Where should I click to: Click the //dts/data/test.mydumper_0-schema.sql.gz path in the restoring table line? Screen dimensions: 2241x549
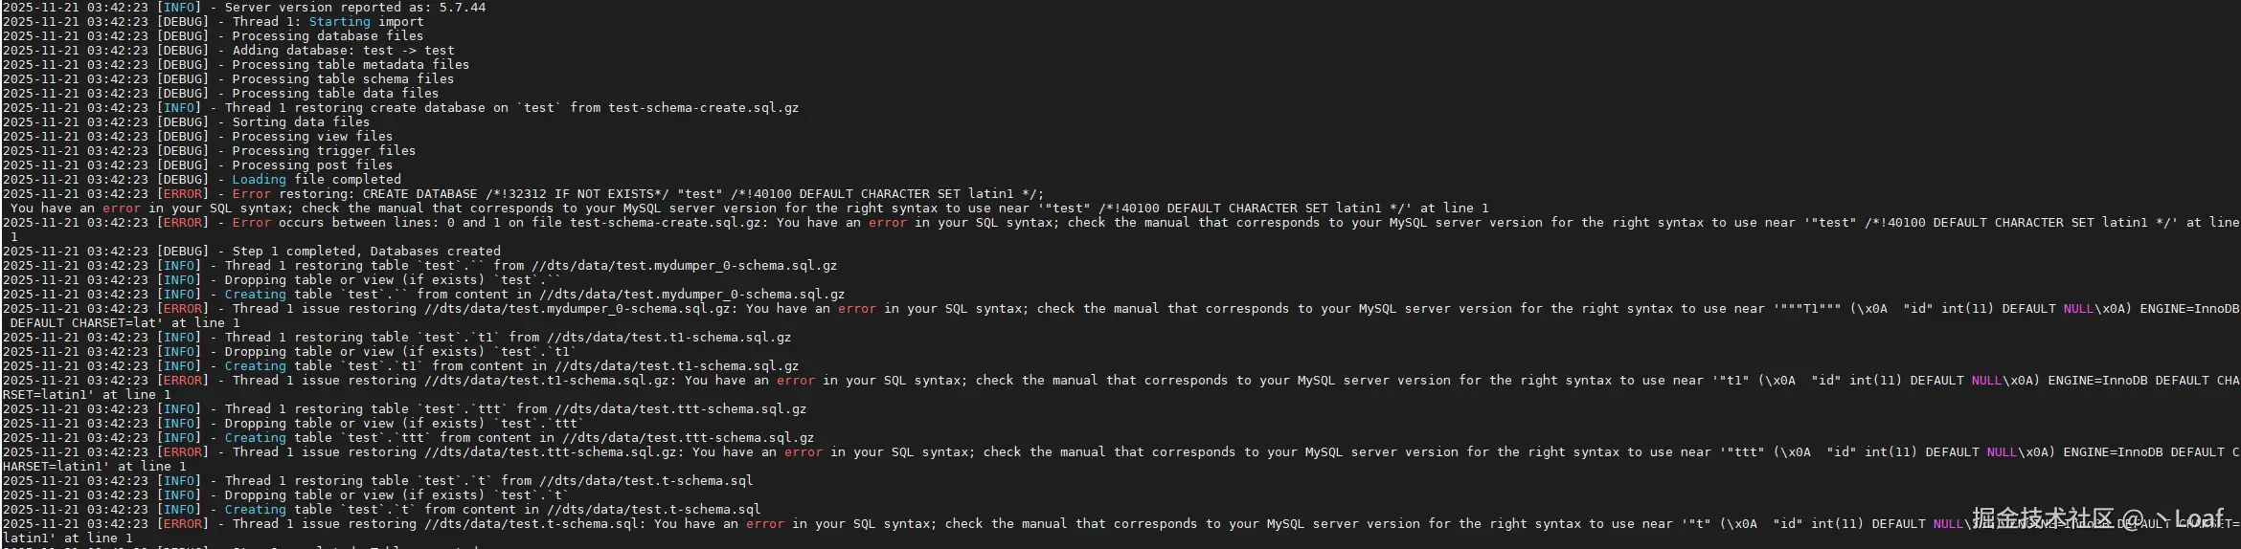tap(684, 266)
